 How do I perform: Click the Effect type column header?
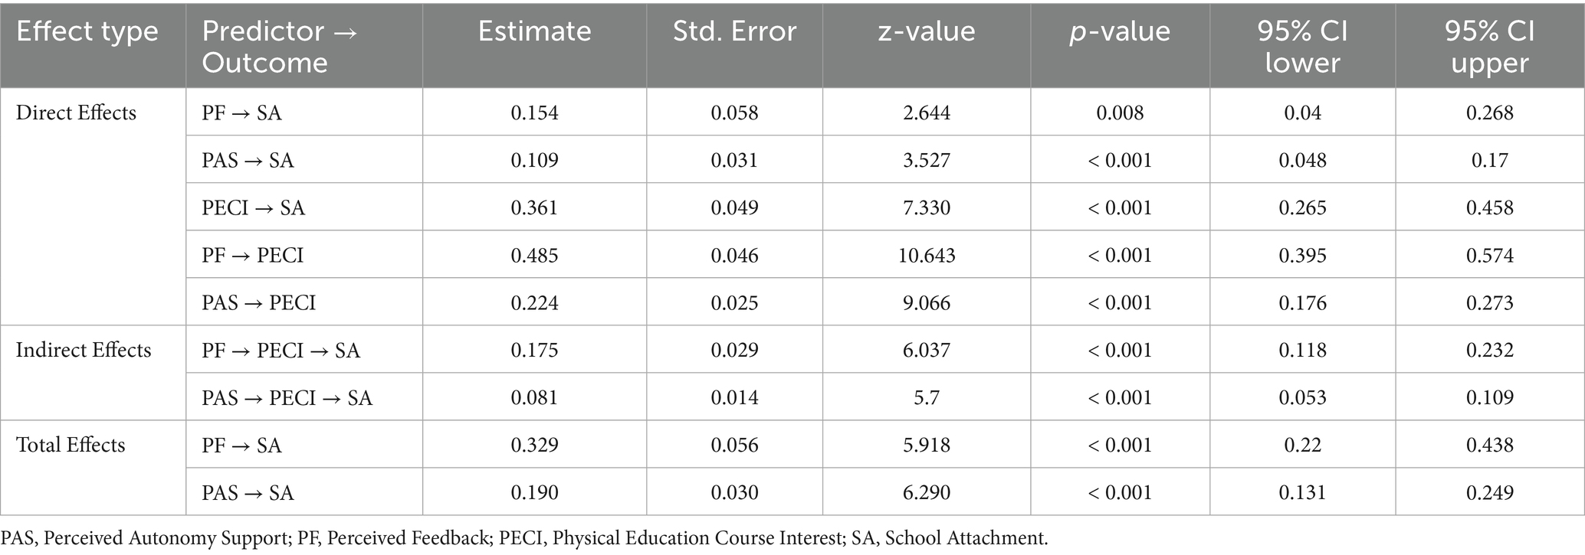click(87, 31)
